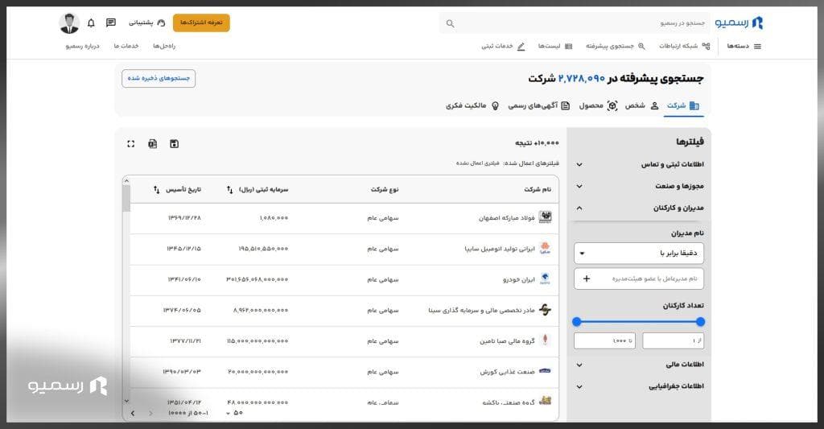Screen dimensions: 824x429
Task: Expand 'مجوزها و صنعت' filter section
Action: [639, 186]
